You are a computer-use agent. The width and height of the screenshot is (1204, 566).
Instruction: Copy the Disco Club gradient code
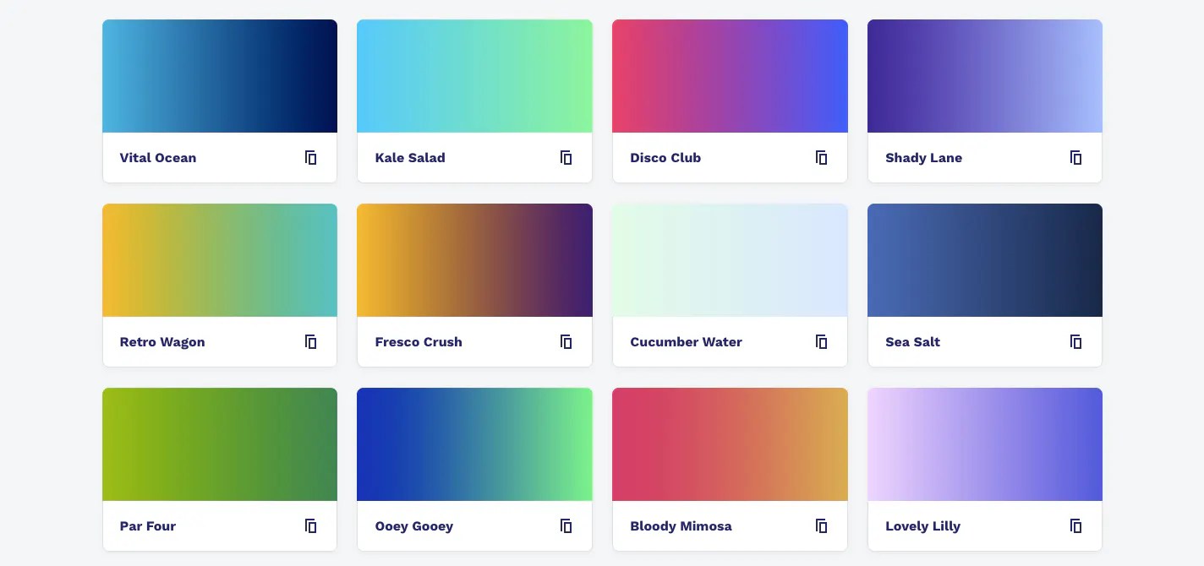point(822,158)
